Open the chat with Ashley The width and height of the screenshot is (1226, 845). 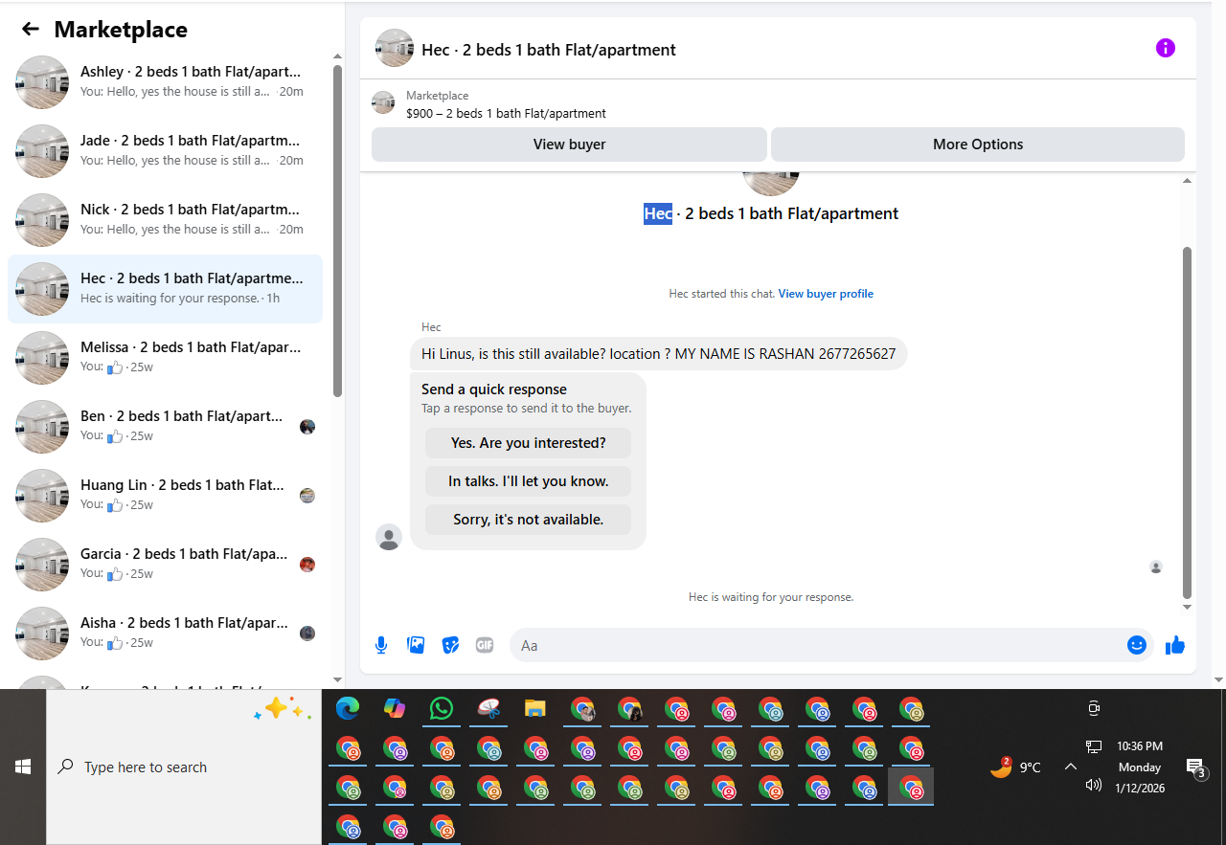pyautogui.click(x=165, y=81)
